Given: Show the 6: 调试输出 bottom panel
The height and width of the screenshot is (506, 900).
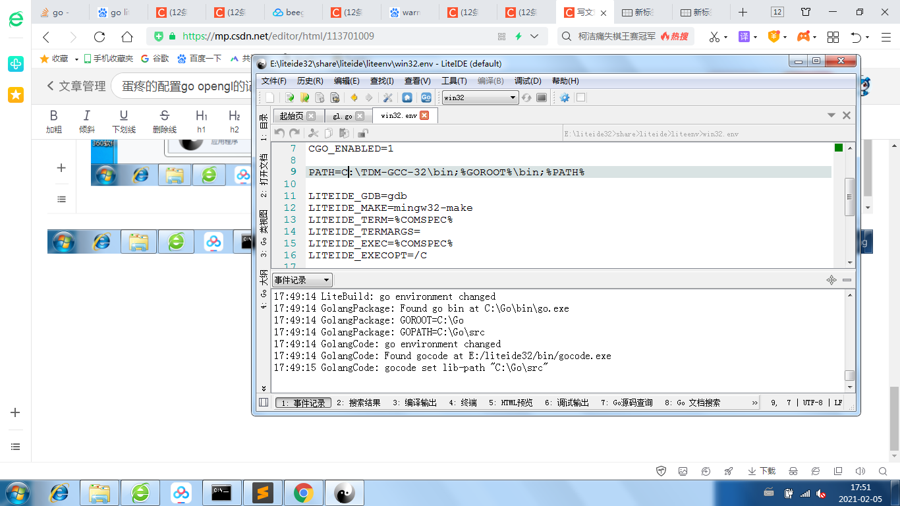Looking at the screenshot, I should (567, 403).
